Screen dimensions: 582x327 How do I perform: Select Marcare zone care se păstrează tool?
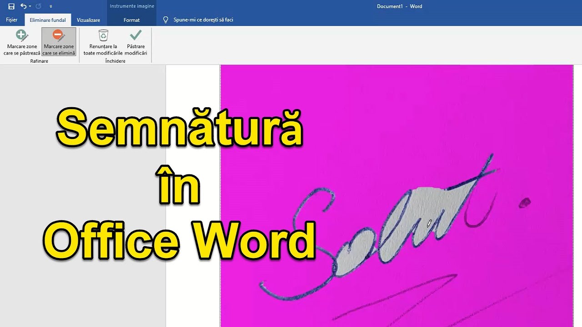(x=22, y=42)
